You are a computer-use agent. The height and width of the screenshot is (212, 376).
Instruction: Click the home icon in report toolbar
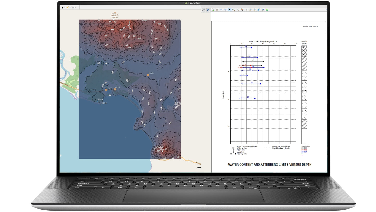(x=217, y=10)
